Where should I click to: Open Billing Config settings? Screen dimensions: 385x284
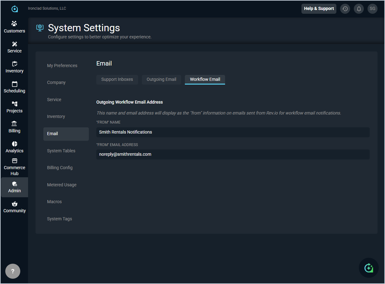tap(60, 168)
